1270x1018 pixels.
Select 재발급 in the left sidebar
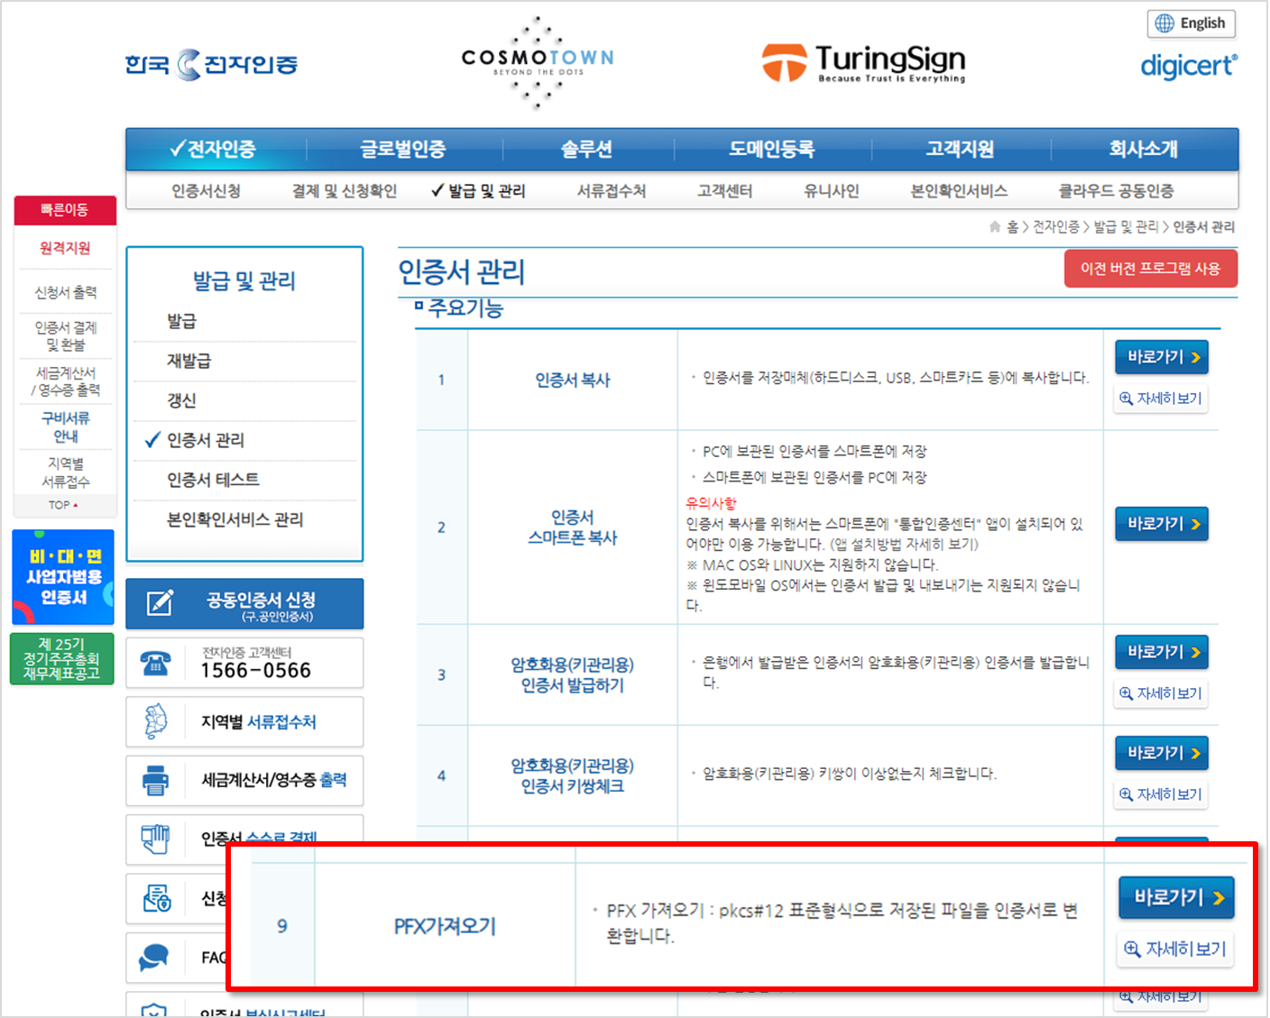click(x=189, y=361)
